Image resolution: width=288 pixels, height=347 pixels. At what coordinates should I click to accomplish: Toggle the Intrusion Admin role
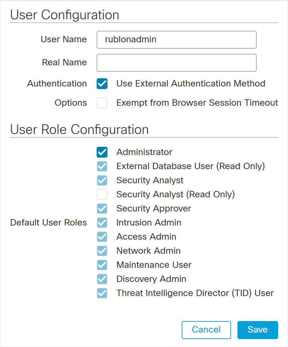tap(102, 223)
